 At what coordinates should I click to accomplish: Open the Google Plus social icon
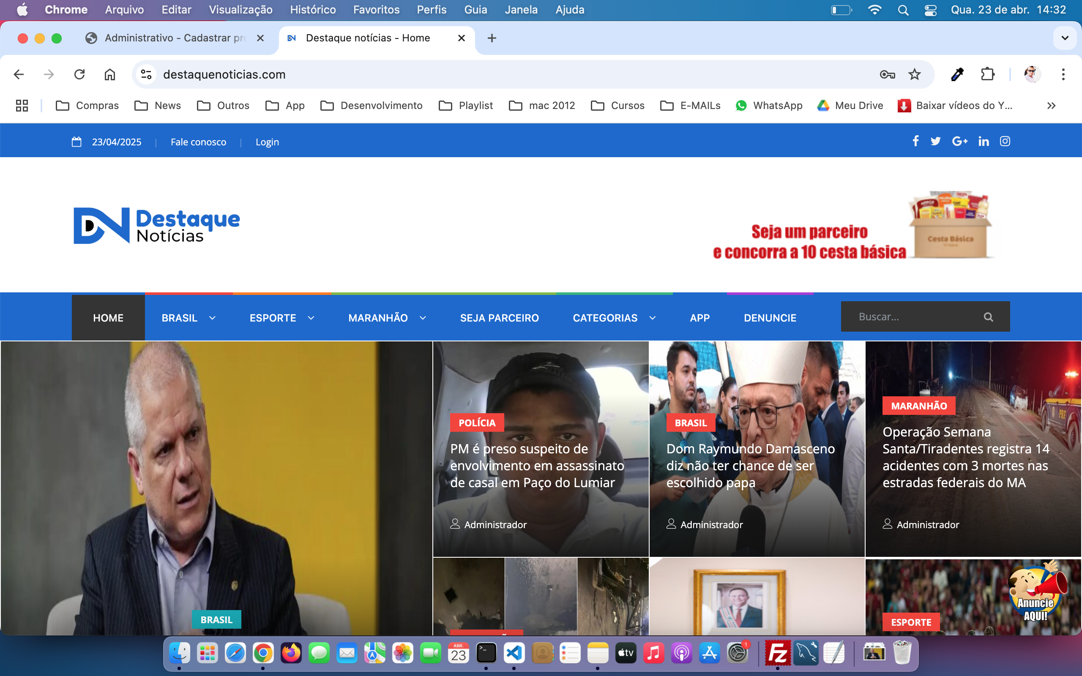pyautogui.click(x=959, y=141)
